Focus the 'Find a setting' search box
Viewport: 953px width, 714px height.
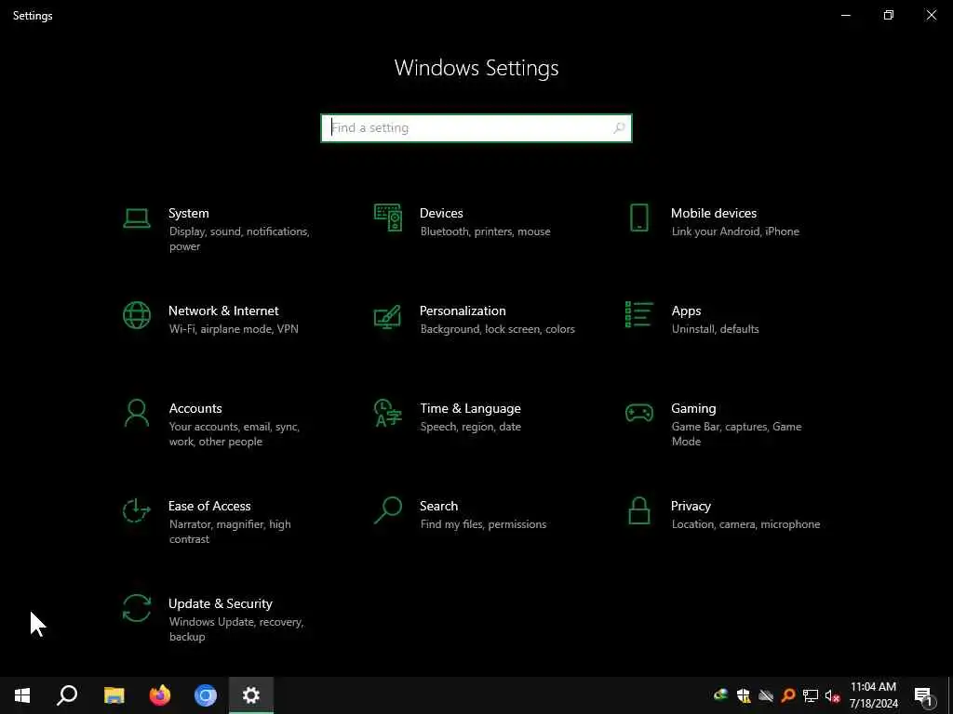tap(476, 128)
